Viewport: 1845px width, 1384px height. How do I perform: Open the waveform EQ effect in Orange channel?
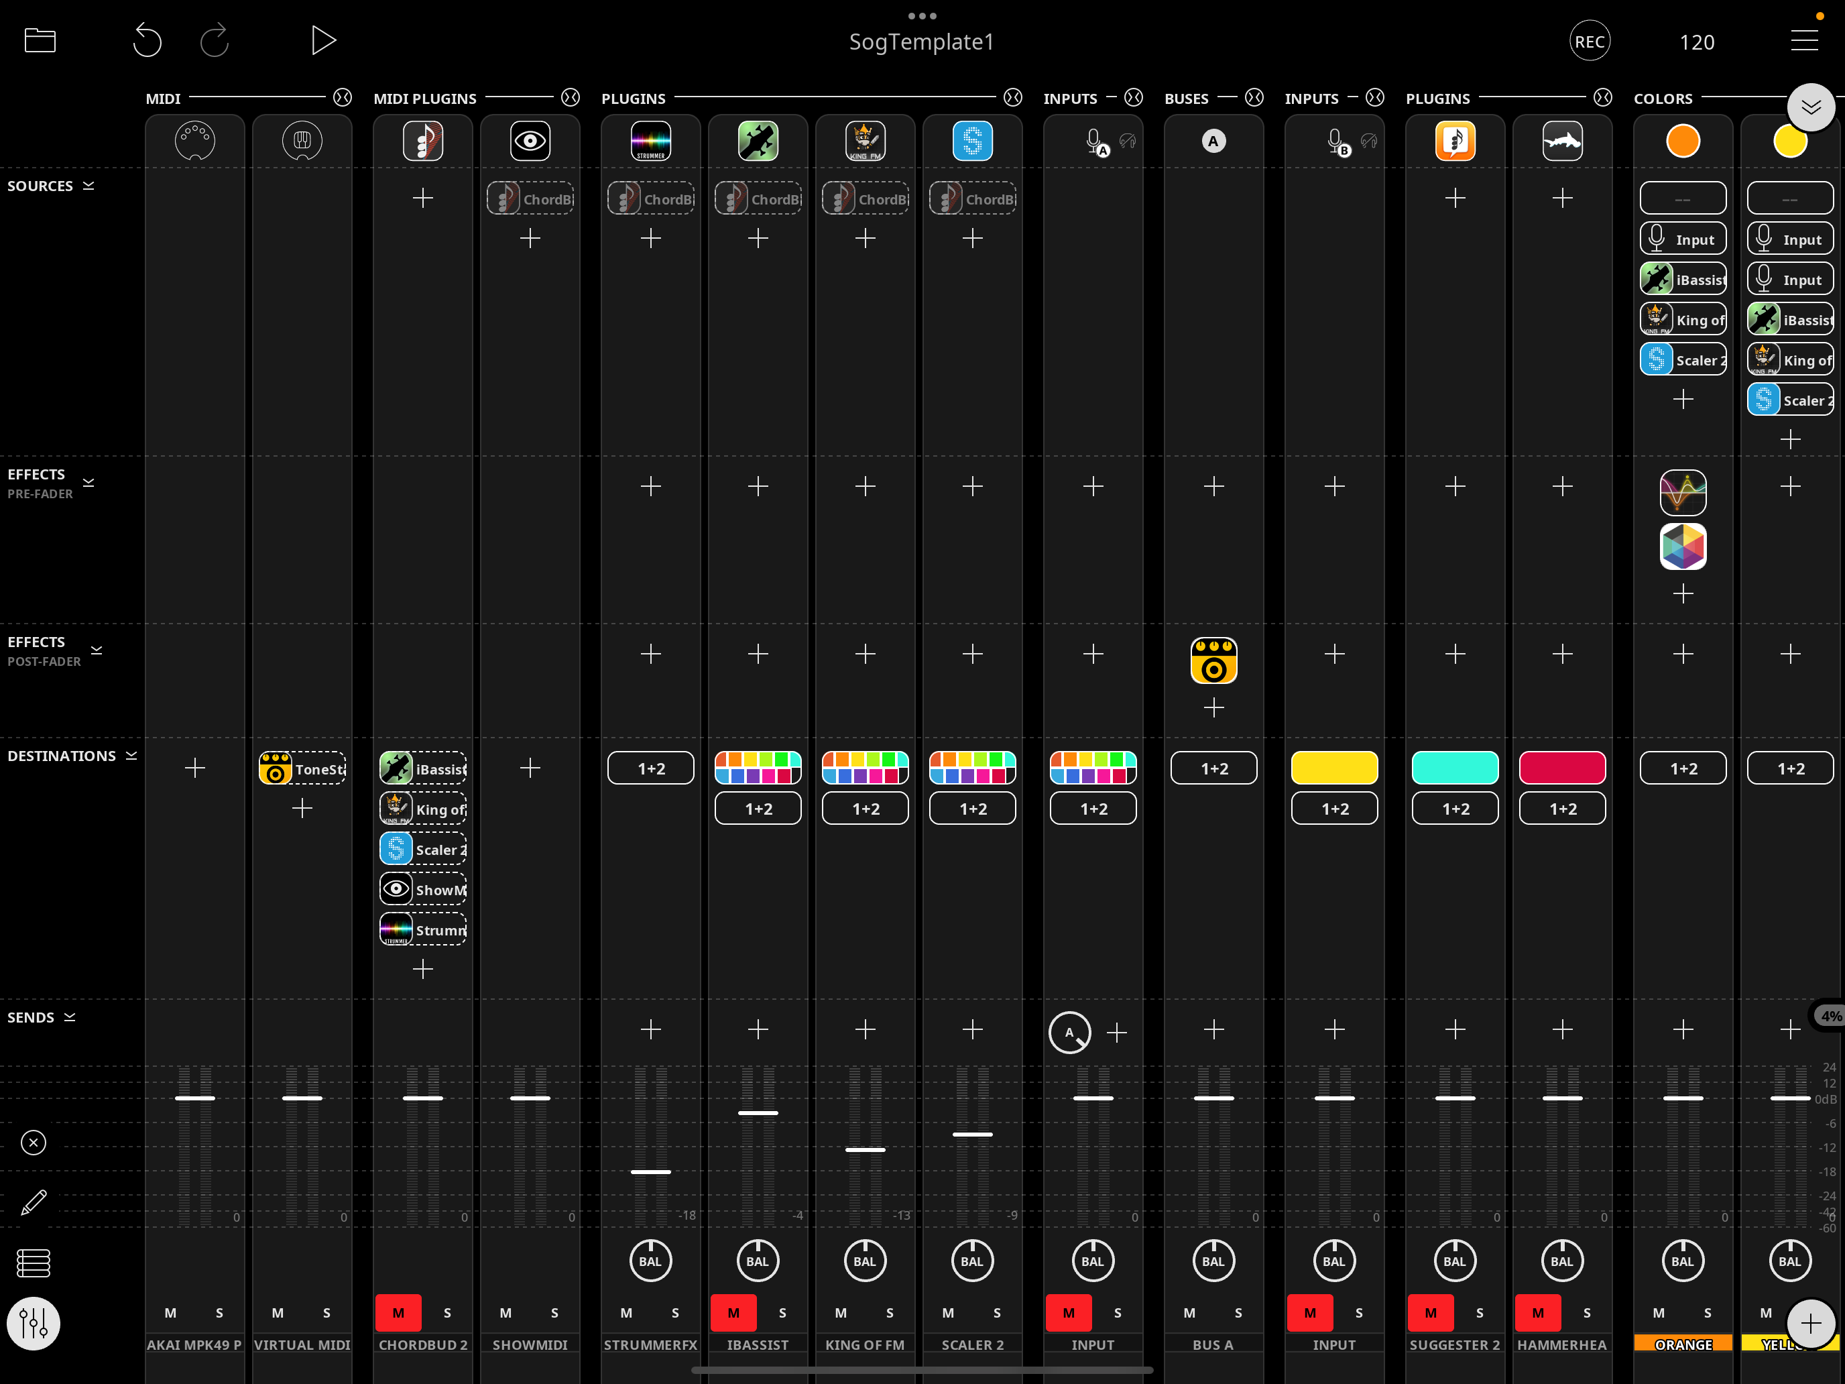coord(1683,492)
